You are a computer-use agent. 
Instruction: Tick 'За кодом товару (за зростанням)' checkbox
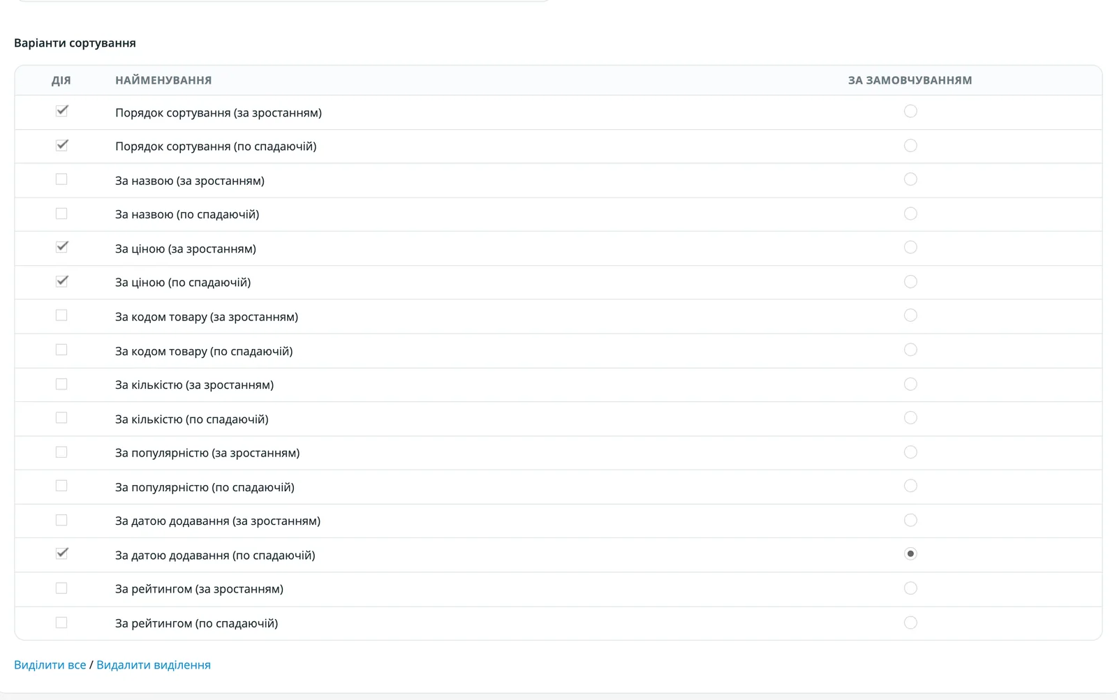coord(61,315)
